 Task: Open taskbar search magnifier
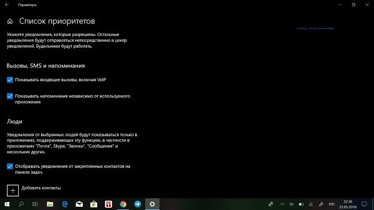coord(21,204)
